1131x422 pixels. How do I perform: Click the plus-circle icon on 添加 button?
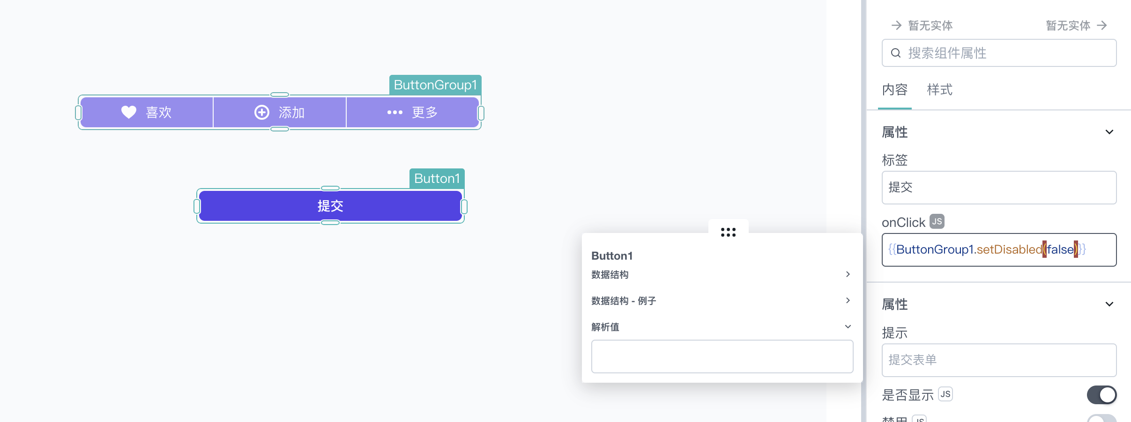tap(262, 112)
